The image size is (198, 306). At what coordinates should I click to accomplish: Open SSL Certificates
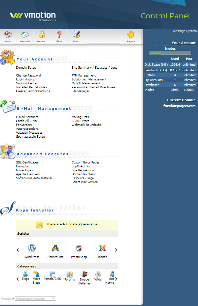[x=27, y=162]
